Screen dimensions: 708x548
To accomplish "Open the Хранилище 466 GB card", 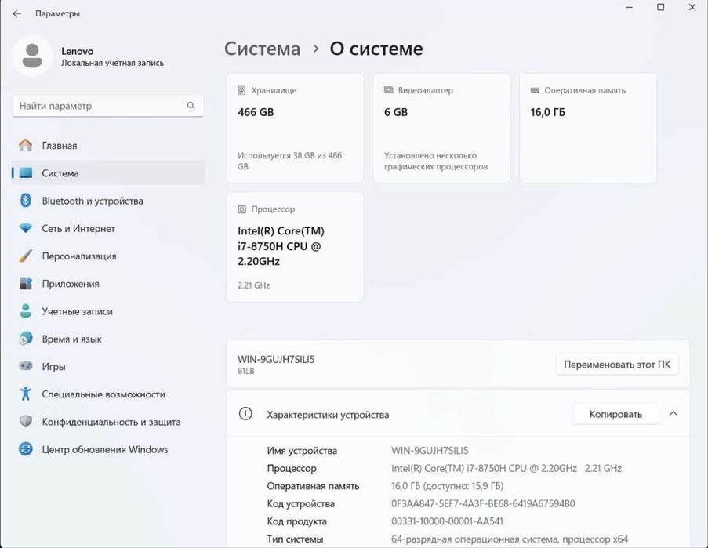I will click(296, 129).
